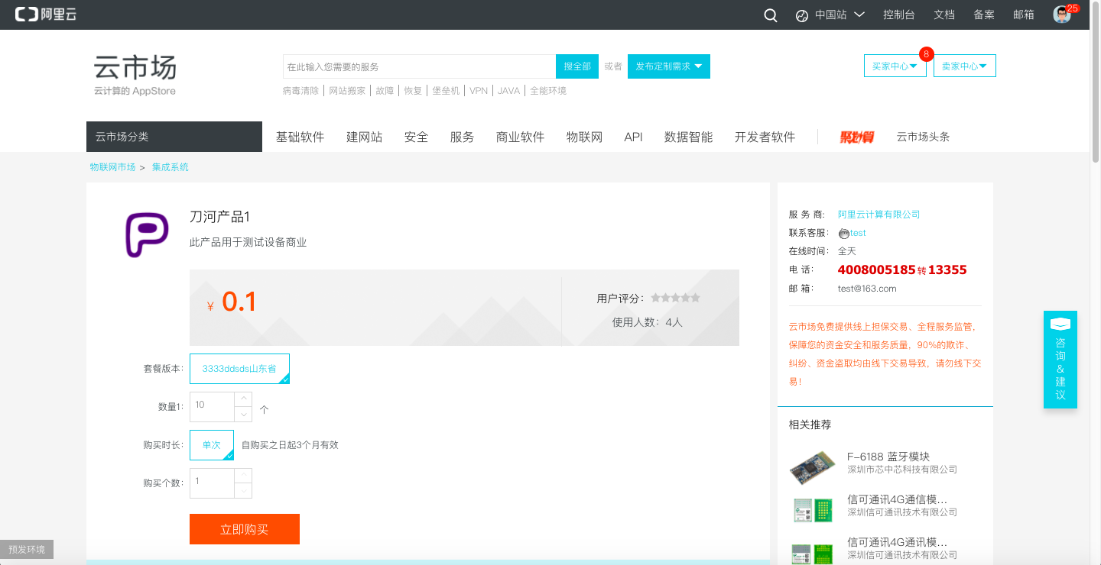Increase 数量1 with the up arrow
The height and width of the screenshot is (565, 1101).
click(242, 399)
